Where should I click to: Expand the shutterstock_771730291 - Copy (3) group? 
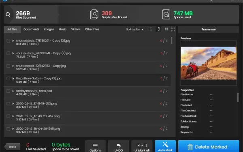click(x=13, y=41)
